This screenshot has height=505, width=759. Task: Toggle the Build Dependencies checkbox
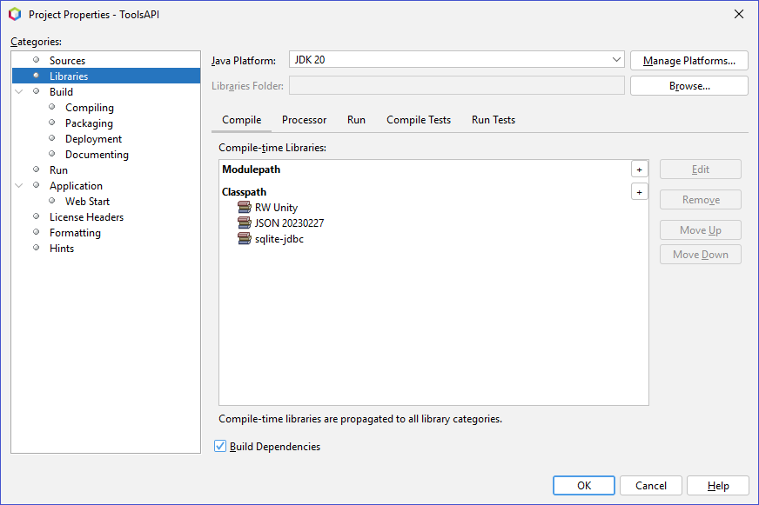tap(220, 447)
